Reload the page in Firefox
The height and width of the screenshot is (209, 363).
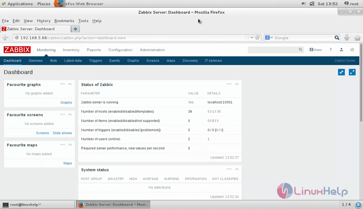coord(258,38)
